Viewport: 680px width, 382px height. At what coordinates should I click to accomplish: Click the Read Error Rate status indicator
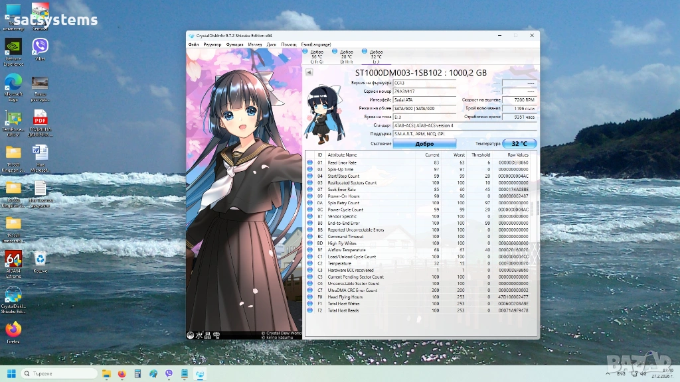[x=310, y=162]
